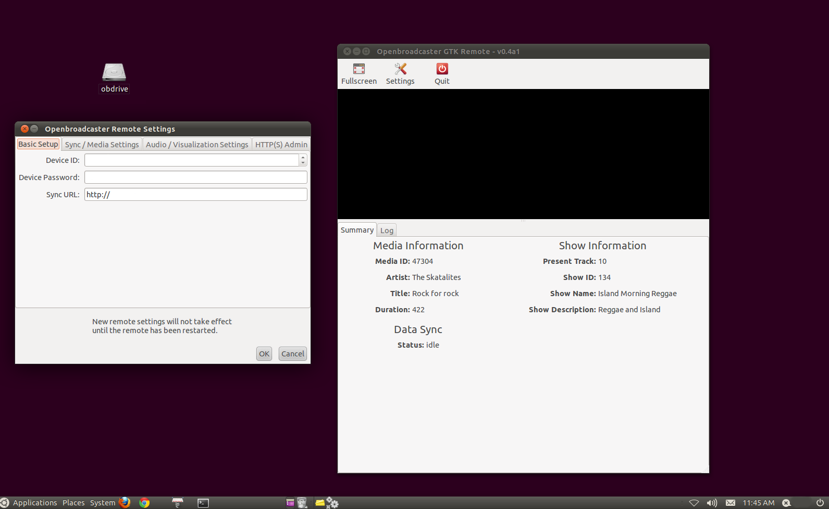
Task: Click into the Device Password field
Action: 196,177
